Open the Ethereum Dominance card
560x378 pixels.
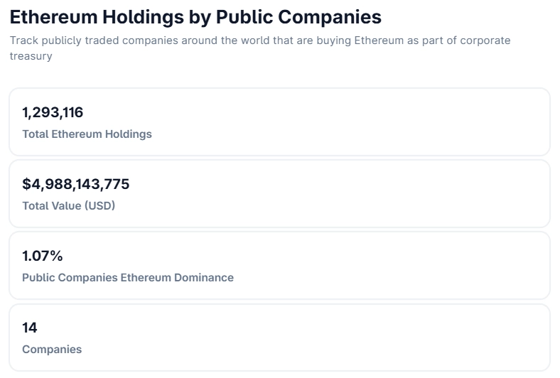279,266
